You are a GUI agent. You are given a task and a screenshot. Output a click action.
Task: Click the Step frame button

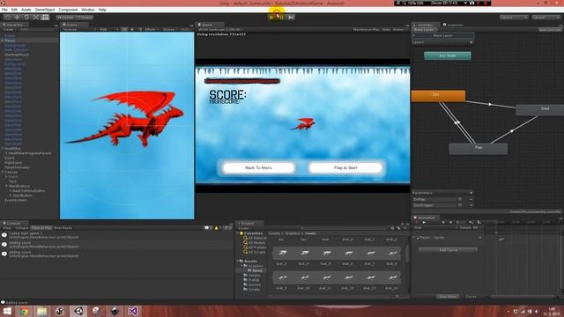291,17
